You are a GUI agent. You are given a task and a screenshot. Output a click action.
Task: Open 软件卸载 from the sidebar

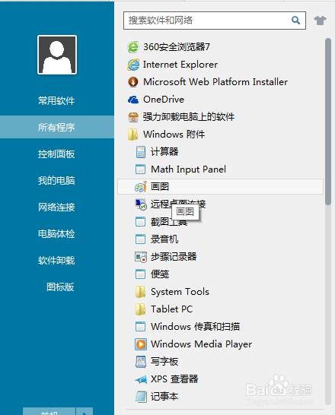(56, 261)
